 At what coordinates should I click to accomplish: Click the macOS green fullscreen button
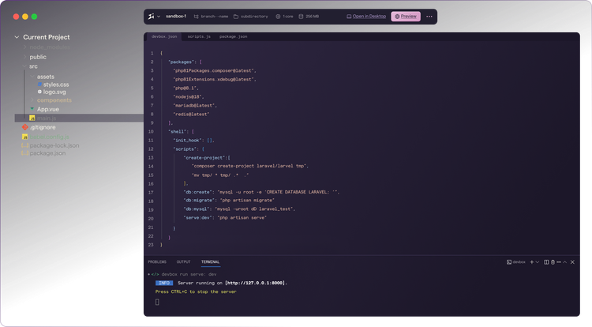pos(35,17)
